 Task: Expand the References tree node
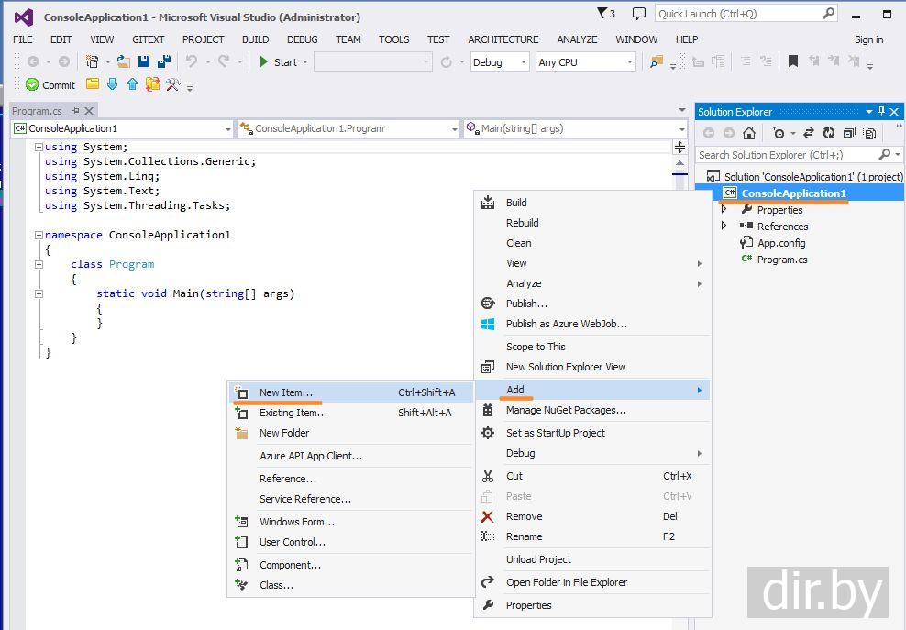pos(724,226)
